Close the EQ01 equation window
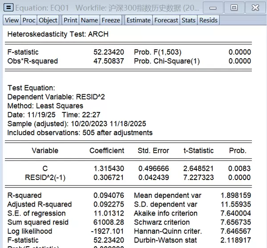 [x=255, y=8]
